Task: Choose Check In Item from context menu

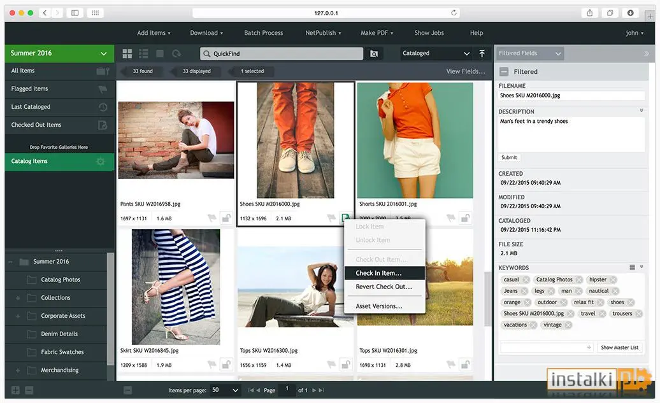Action: (378, 273)
